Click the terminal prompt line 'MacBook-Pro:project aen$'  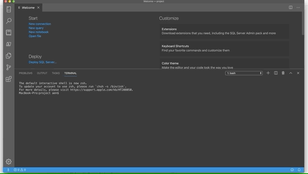38,93
